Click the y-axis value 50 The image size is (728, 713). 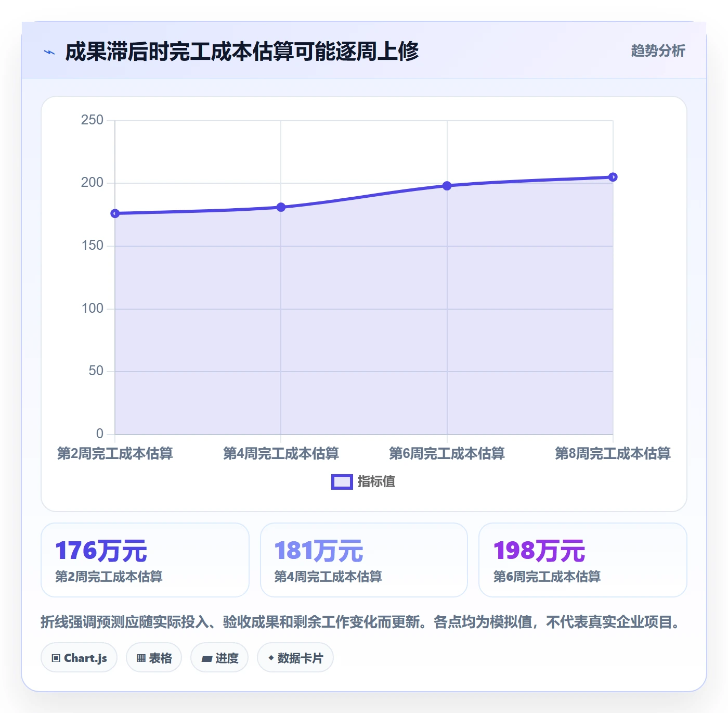(96, 371)
